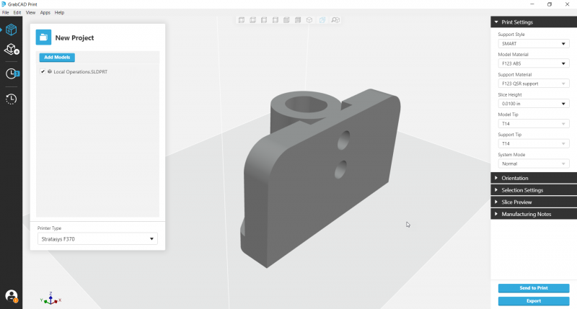Open the user account icon

(x=12, y=296)
